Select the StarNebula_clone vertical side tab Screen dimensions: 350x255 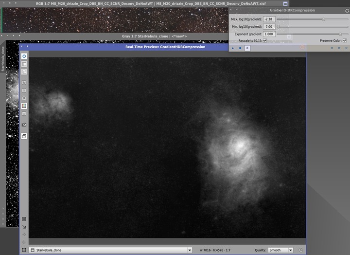[x=3, y=58]
